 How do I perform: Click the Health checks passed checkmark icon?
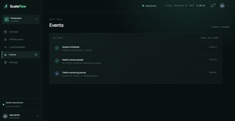click(57, 61)
